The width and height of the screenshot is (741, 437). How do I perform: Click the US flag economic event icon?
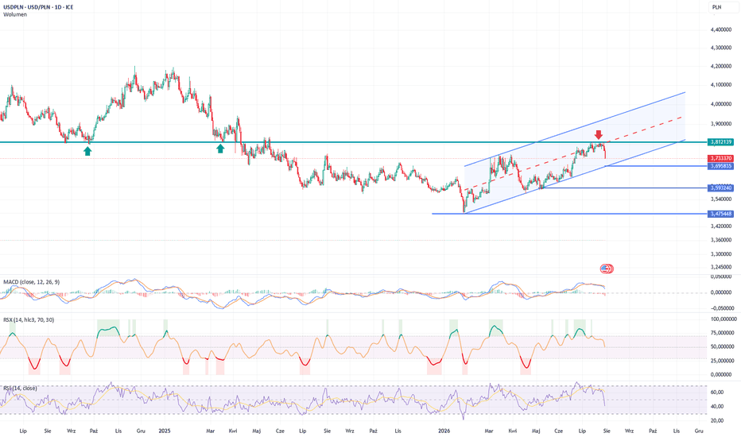(x=607, y=269)
